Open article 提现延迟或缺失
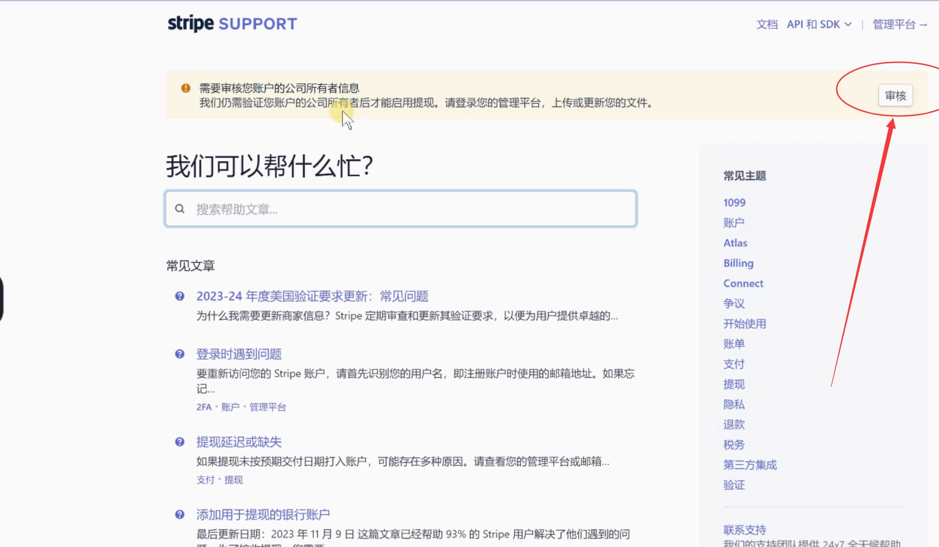Viewport: 939px width, 547px height. (x=239, y=442)
